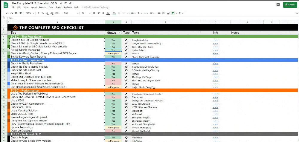Image resolution: width=299 pixels, height=142 pixels.
Task: Open the Data menu
Action: point(51,7)
